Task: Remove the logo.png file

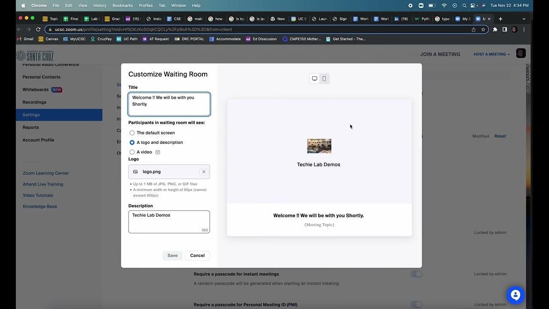Action: pyautogui.click(x=204, y=172)
